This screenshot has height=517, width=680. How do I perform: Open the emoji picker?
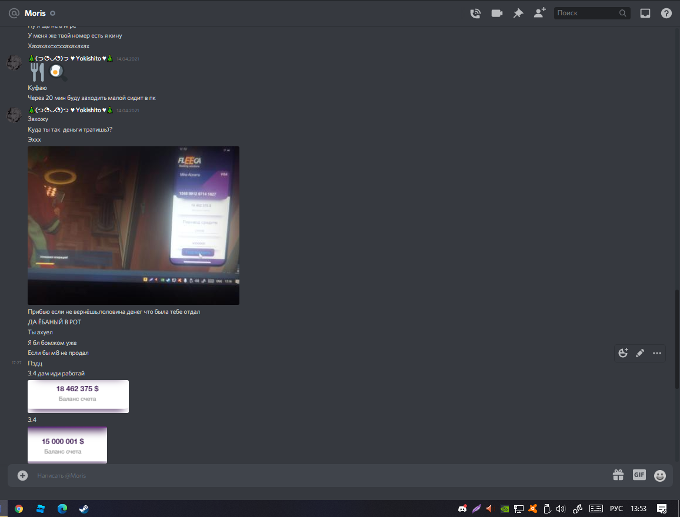point(660,475)
